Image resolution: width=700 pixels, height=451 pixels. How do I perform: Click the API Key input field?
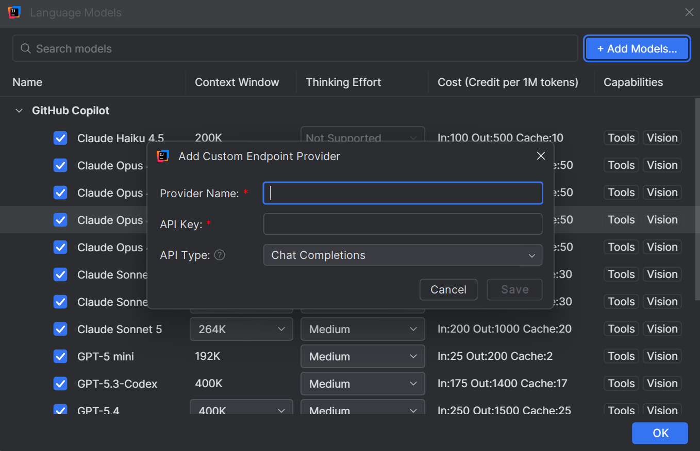[403, 224]
